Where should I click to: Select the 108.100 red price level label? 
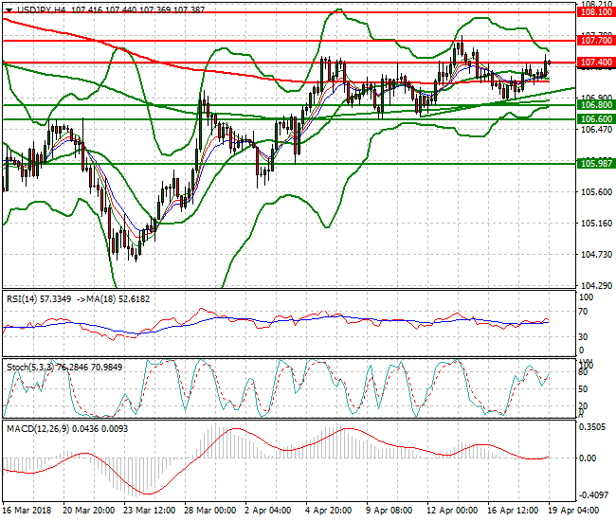[596, 12]
